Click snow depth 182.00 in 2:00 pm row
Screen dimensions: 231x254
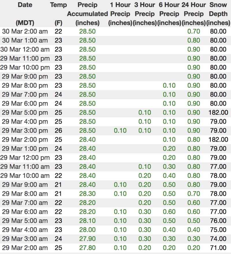tap(218, 139)
